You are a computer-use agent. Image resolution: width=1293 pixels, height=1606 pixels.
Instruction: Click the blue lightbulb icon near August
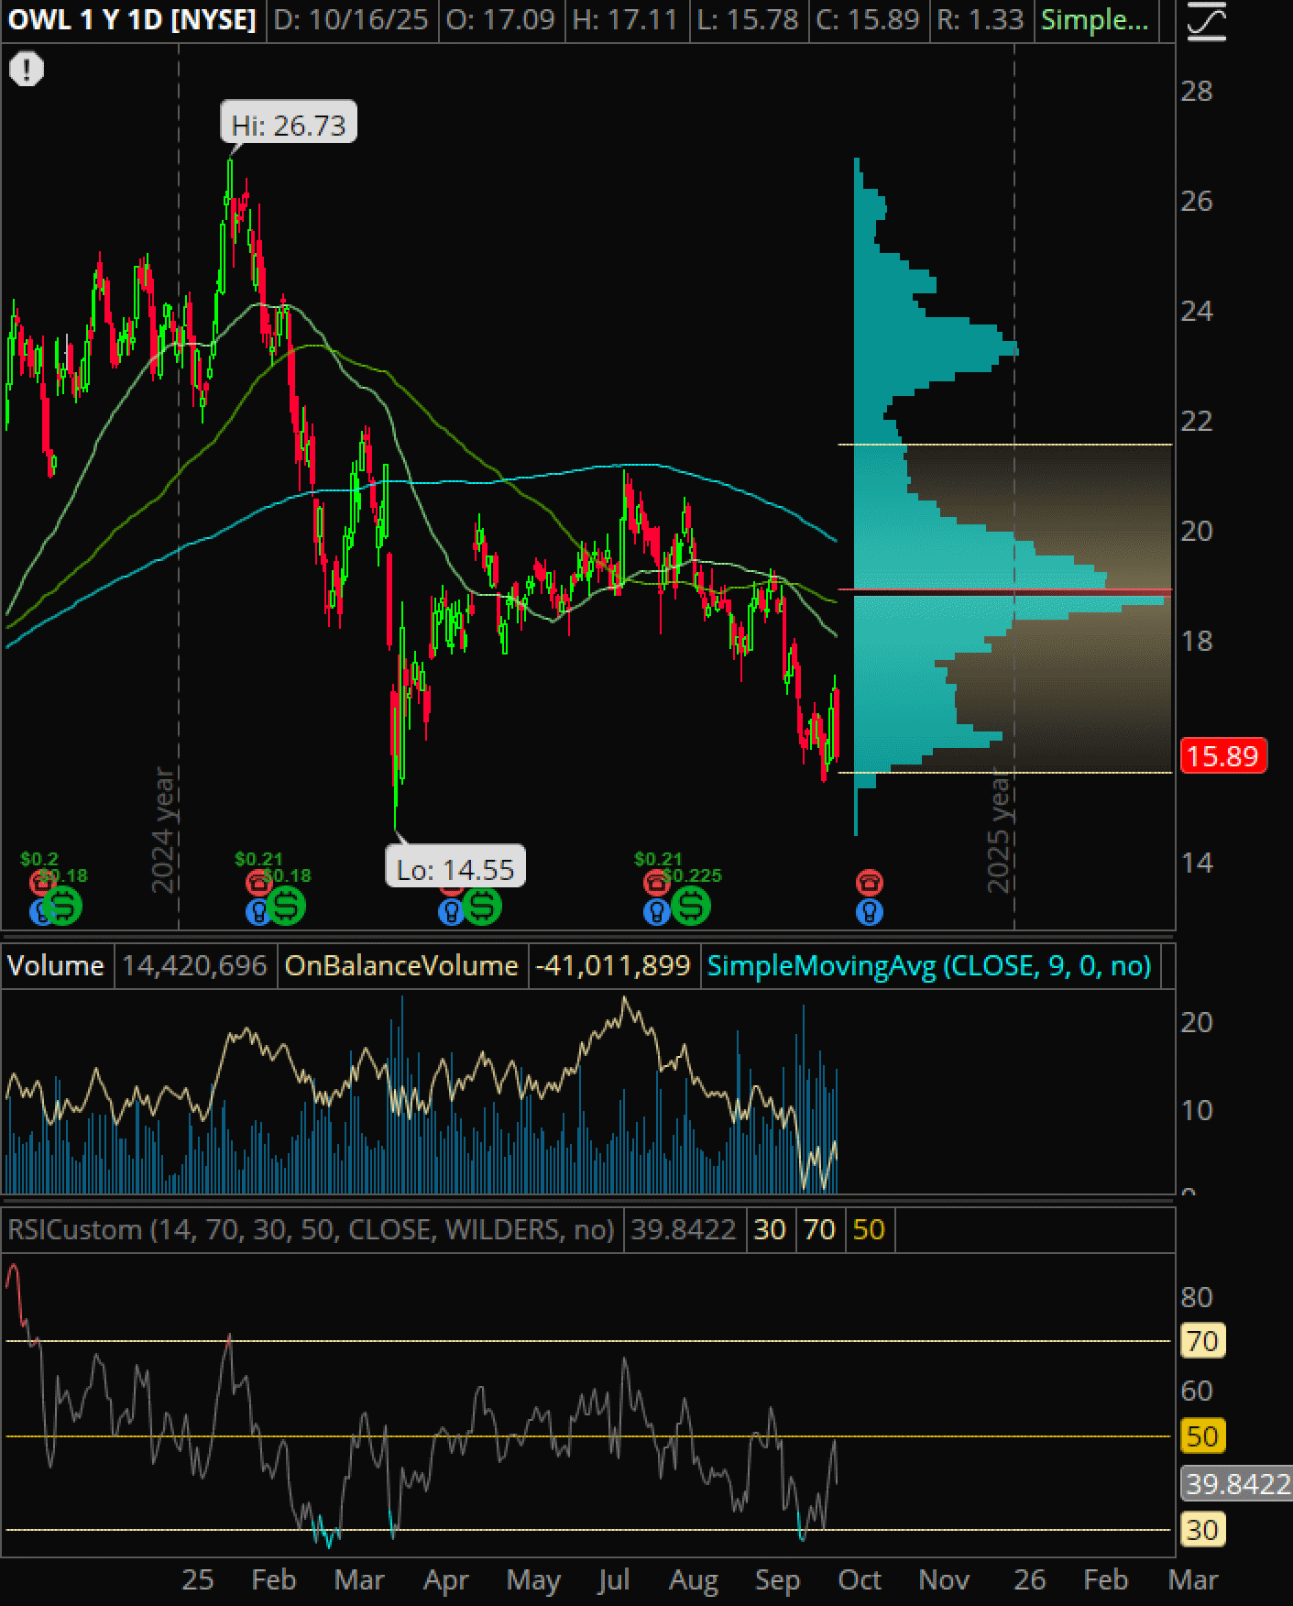(x=657, y=911)
